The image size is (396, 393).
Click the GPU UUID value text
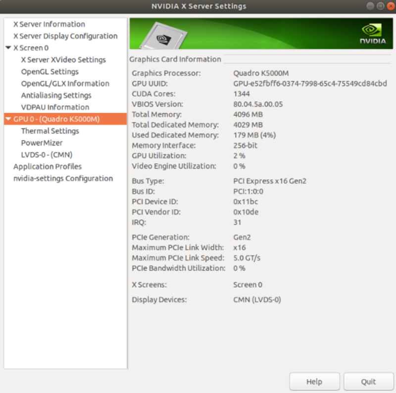310,84
